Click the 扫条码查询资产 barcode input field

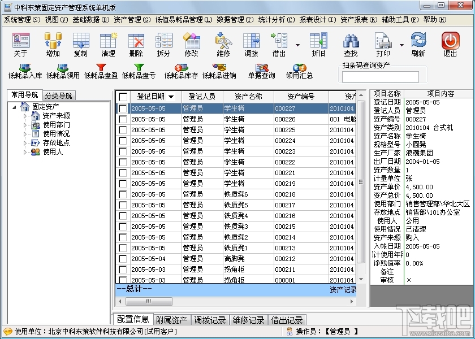point(381,77)
